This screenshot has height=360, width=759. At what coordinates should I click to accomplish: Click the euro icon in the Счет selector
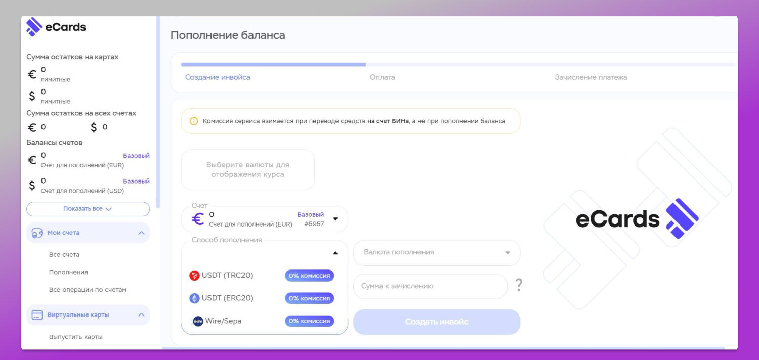[x=198, y=219]
